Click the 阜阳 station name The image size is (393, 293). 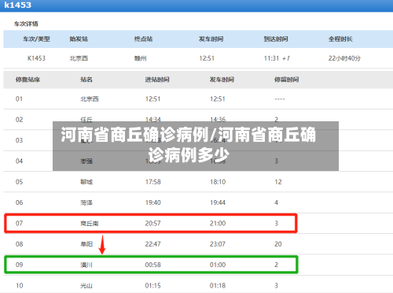point(86,244)
